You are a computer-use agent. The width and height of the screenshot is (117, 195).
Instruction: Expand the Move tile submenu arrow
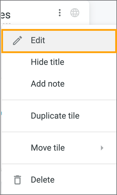102,148
